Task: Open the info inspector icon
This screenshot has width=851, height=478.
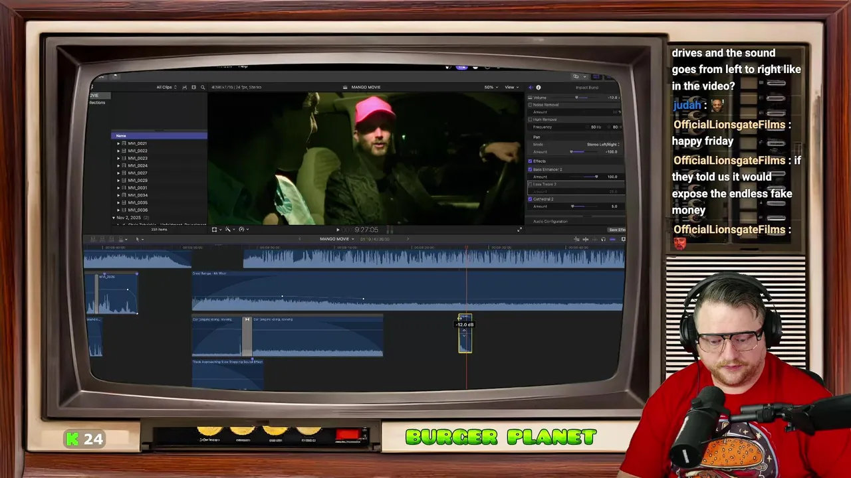Action: tap(539, 87)
